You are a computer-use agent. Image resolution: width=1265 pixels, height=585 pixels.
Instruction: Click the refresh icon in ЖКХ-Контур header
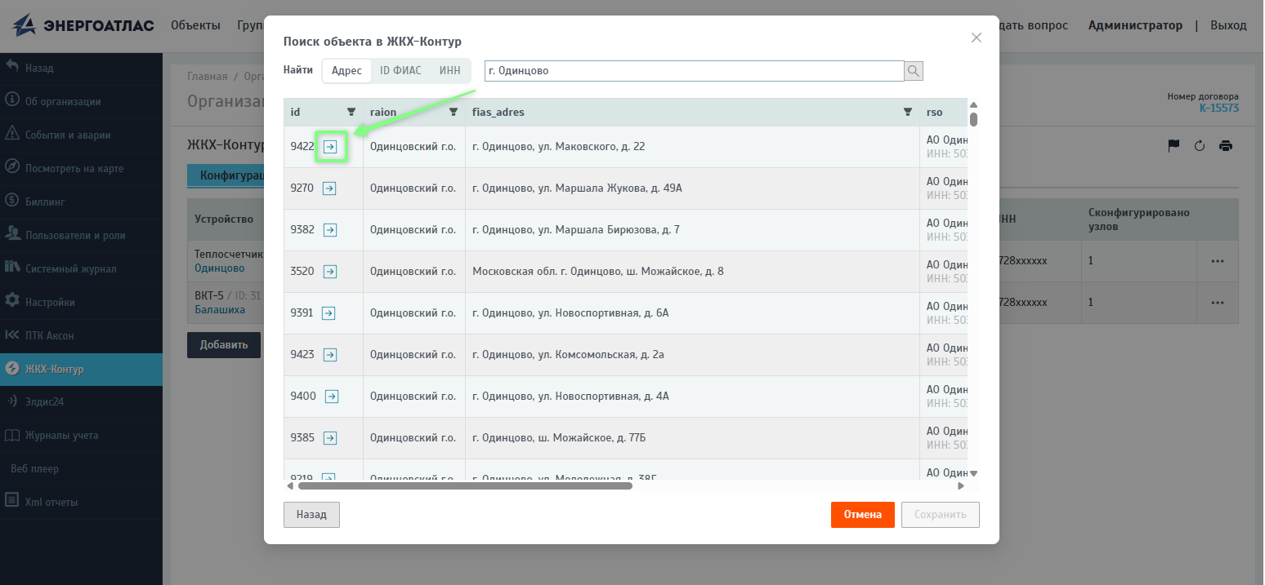click(1200, 146)
